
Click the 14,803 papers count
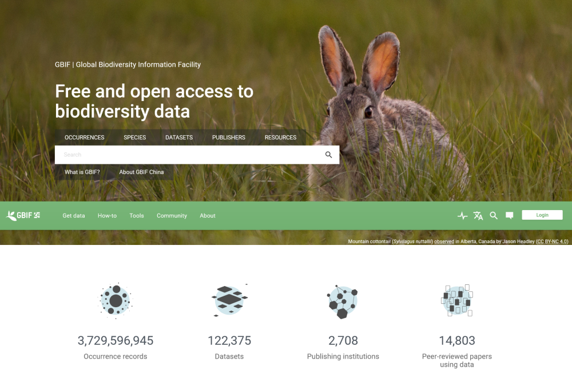pos(456,340)
